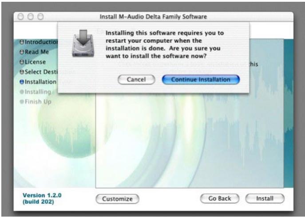Click the License step bullet icon

coord(22,62)
